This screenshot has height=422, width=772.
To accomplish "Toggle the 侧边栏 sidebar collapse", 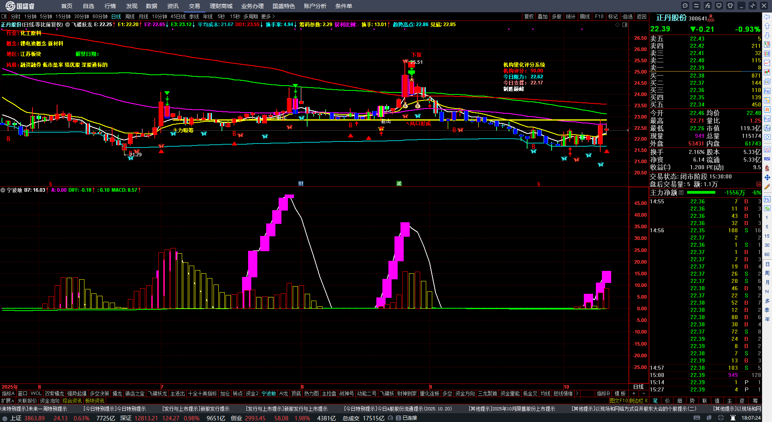I will point(639,401).
